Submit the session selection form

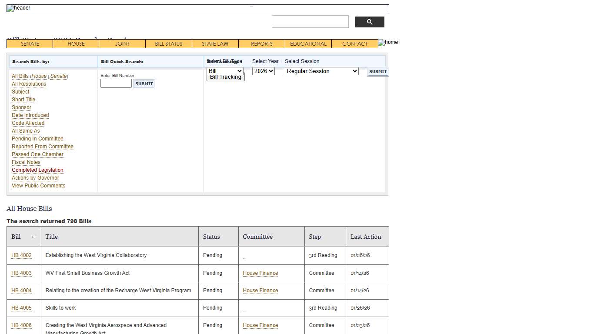coord(377,72)
